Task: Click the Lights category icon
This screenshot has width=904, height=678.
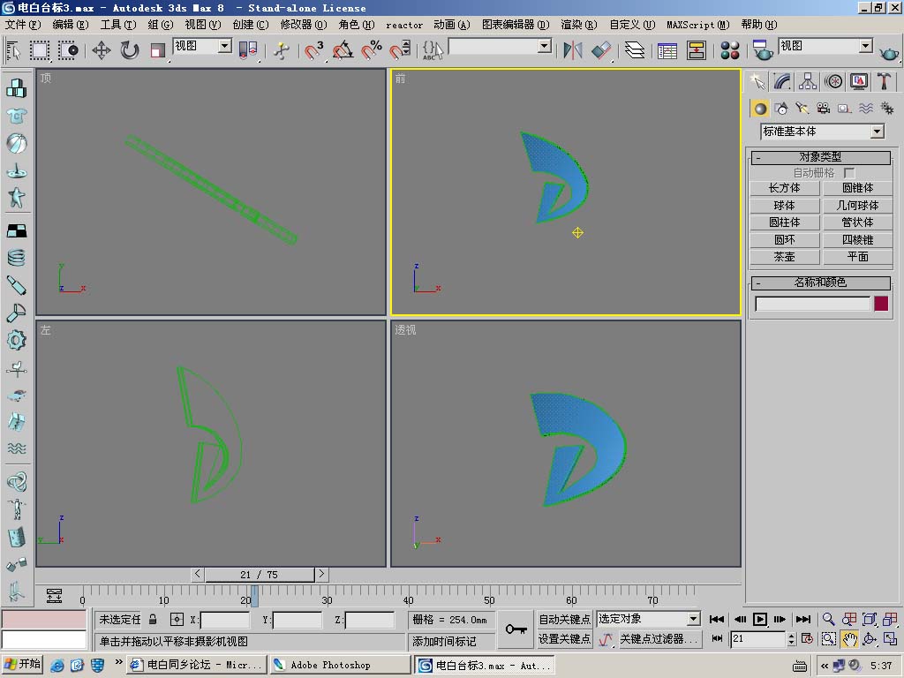Action: [802, 109]
